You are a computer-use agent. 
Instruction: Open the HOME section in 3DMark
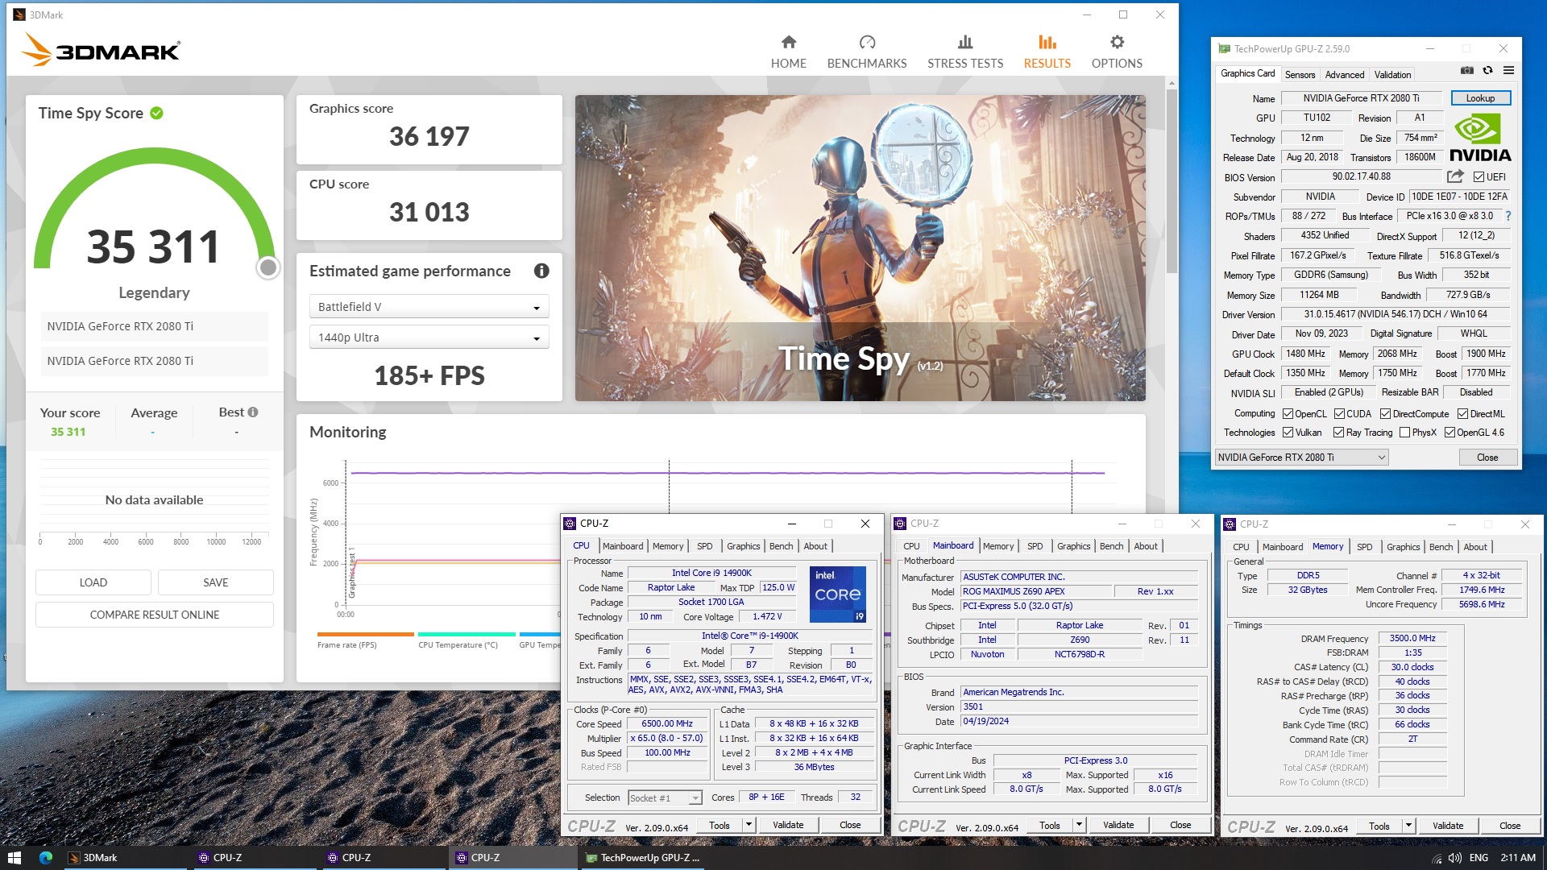point(788,52)
